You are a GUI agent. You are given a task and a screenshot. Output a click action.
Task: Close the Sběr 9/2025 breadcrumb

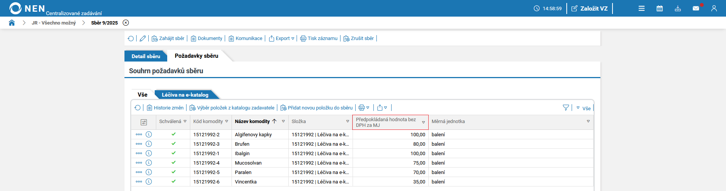[126, 23]
